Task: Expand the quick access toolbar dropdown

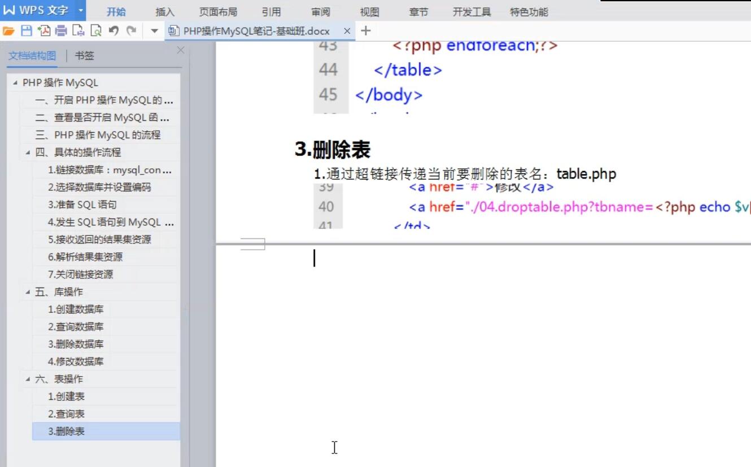Action: 154,31
